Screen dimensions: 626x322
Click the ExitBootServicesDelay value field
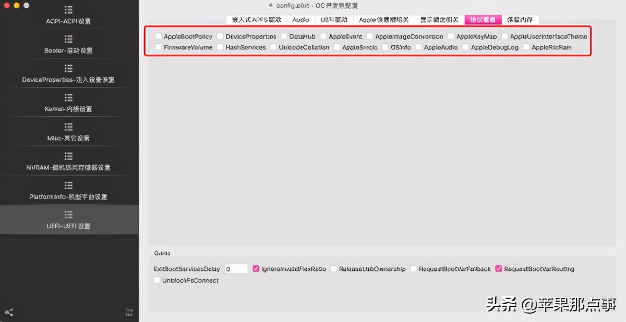pos(236,268)
